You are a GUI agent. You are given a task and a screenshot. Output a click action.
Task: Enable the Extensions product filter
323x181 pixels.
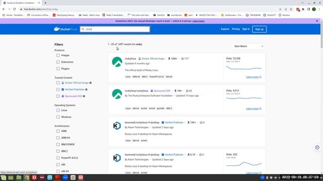(58, 62)
